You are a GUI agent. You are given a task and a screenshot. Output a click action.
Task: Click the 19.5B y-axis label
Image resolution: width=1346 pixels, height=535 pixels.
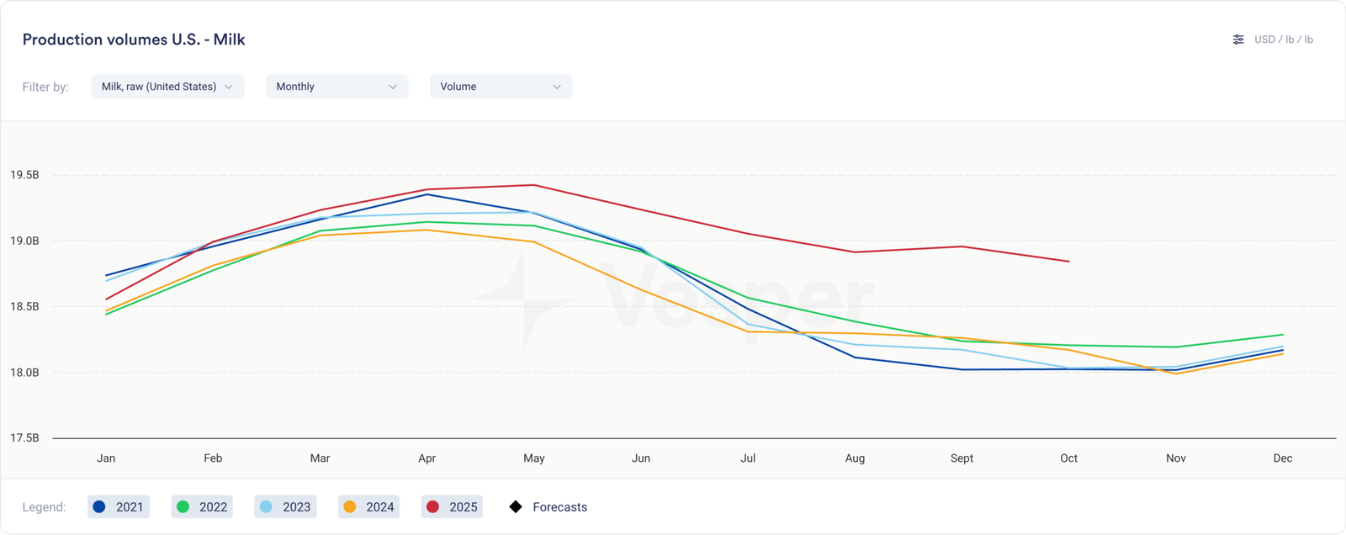24,175
